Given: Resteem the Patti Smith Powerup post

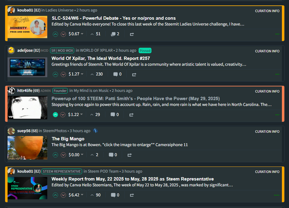Looking at the screenshot, I should click(x=131, y=115).
